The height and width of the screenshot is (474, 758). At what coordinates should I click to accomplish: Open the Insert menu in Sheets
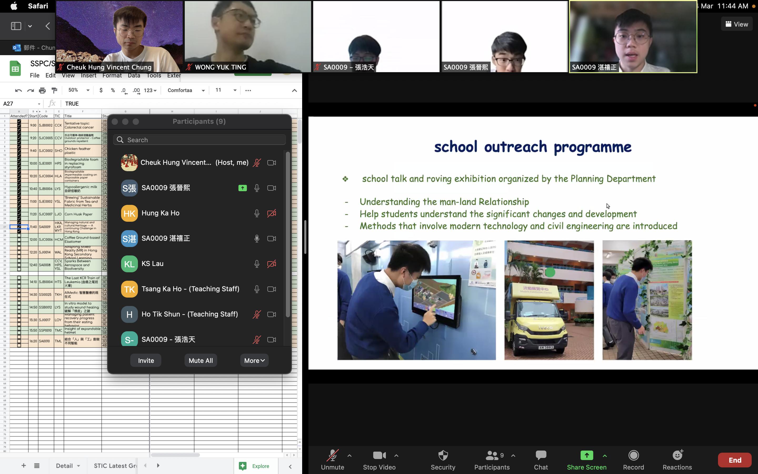(88, 76)
